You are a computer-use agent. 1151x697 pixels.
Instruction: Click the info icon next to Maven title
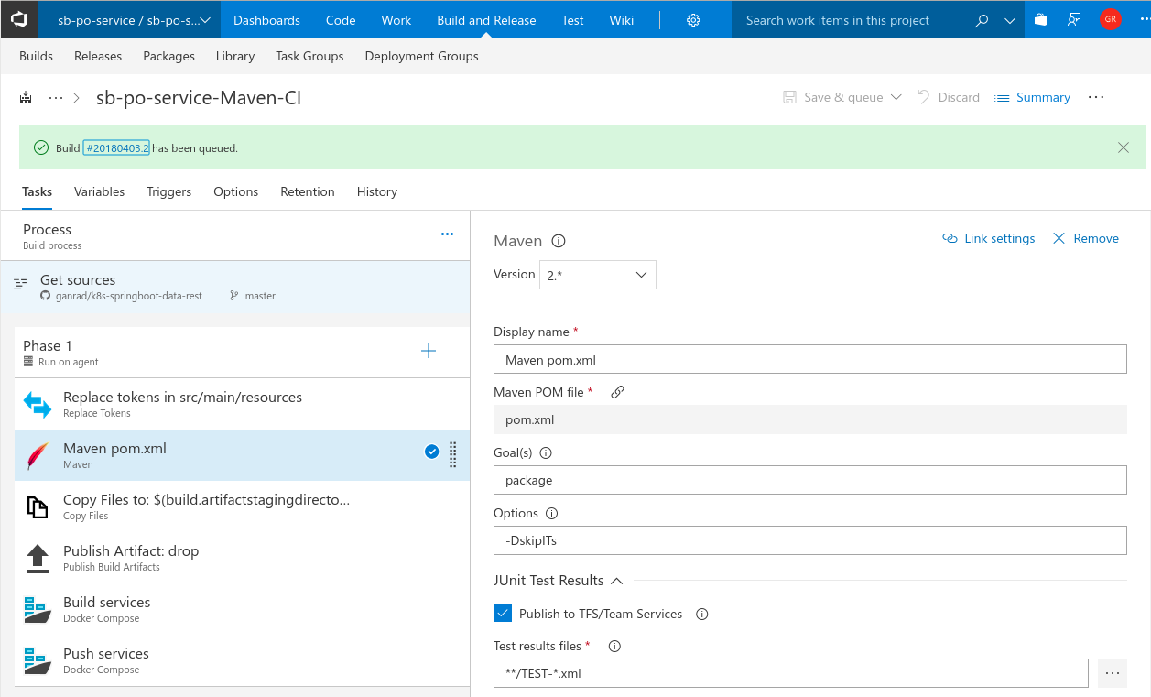pos(559,242)
